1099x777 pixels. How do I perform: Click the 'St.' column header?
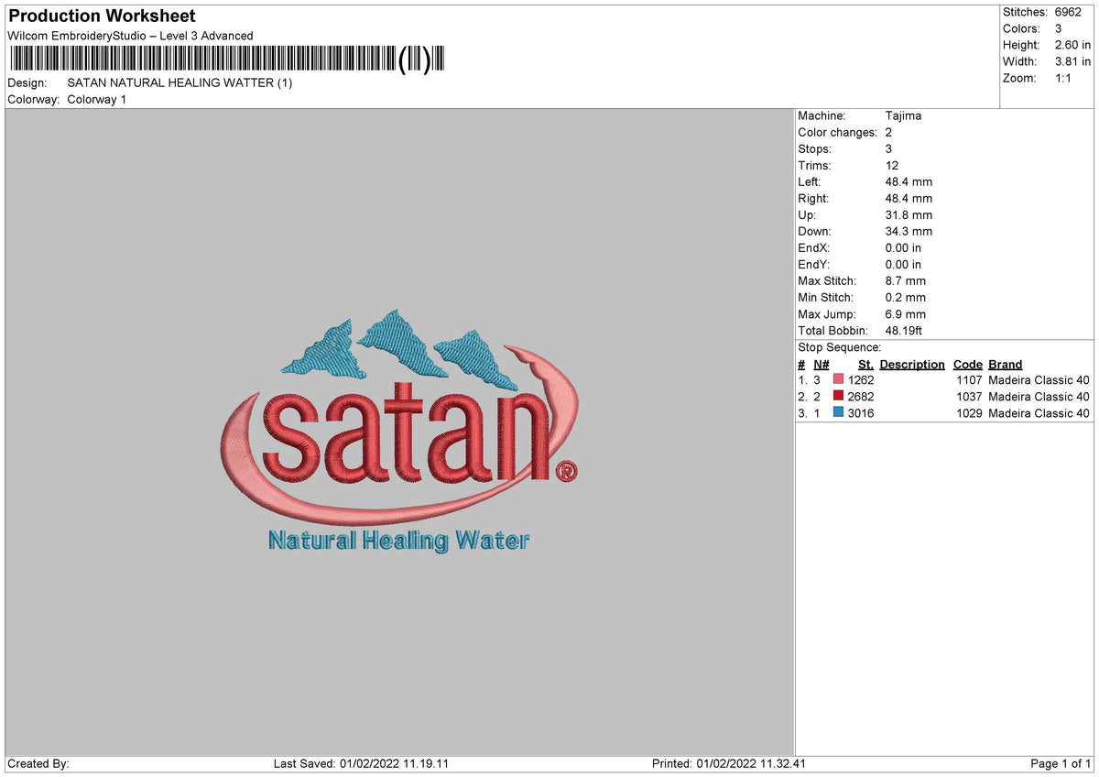click(x=865, y=365)
